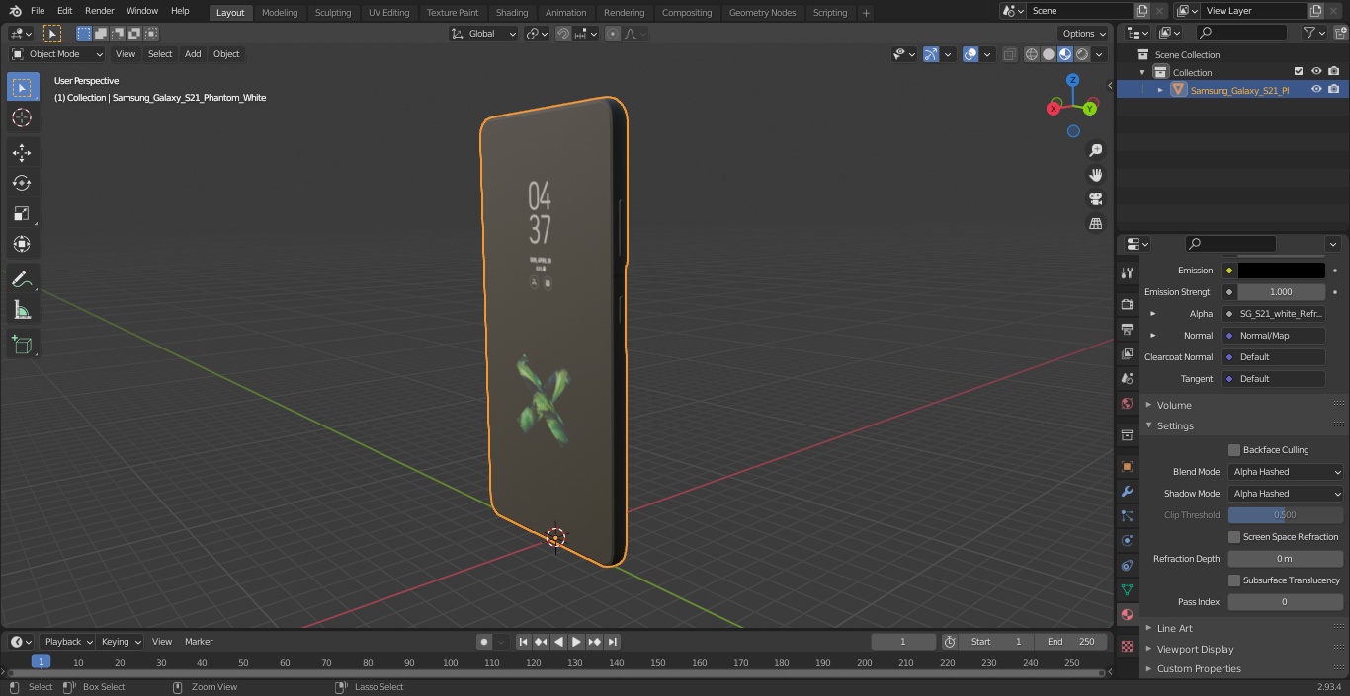Viewport: 1350px width, 696px height.
Task: Open the Modifier properties wrench tab
Action: 1127,491
